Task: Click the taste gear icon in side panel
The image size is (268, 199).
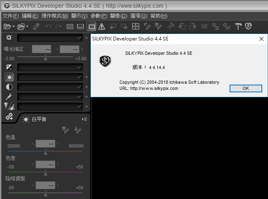Action: 9,38
